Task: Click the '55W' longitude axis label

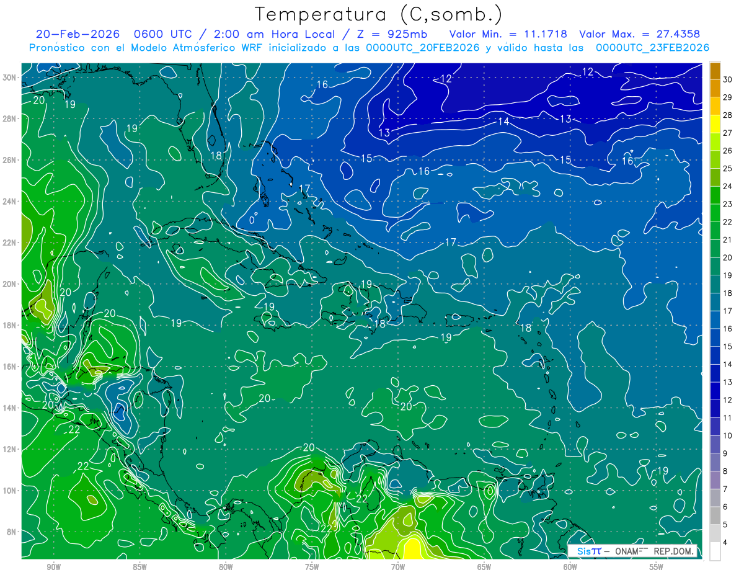Action: point(657,567)
